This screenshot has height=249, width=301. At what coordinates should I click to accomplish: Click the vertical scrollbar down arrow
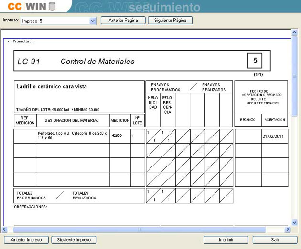coord(294,223)
